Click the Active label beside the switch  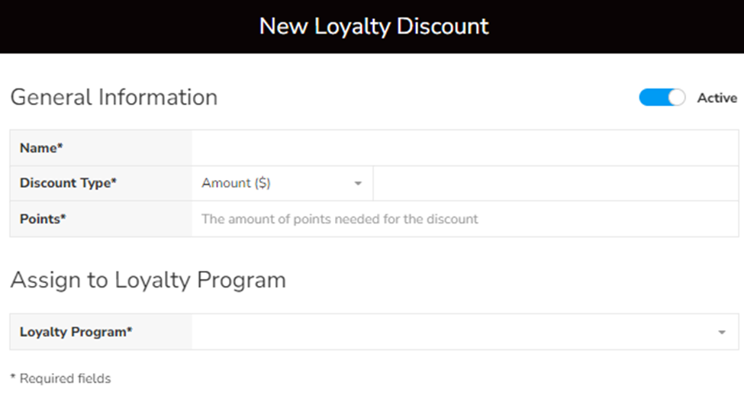coord(717,98)
